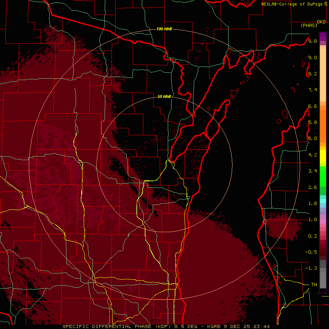Click the 5.8 scale value
The image size is (329, 329).
click(x=313, y=122)
